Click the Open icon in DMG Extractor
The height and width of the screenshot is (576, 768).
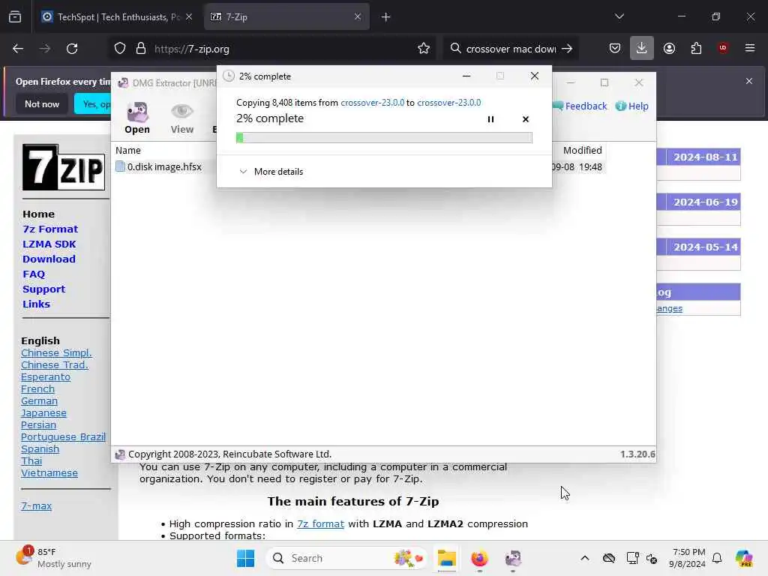[x=137, y=118]
